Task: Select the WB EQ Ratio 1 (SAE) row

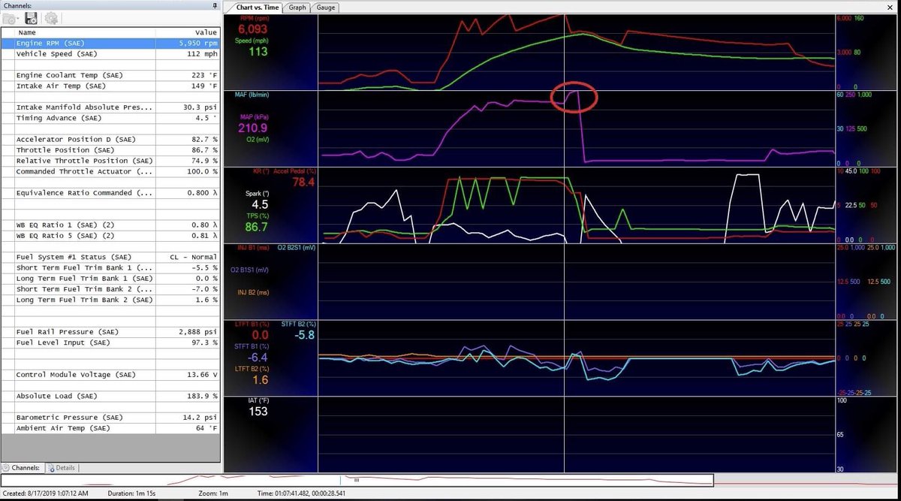Action: pyautogui.click(x=111, y=225)
